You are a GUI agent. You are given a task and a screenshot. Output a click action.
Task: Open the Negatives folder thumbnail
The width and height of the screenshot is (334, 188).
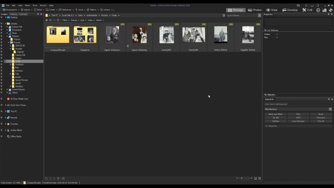point(85,37)
